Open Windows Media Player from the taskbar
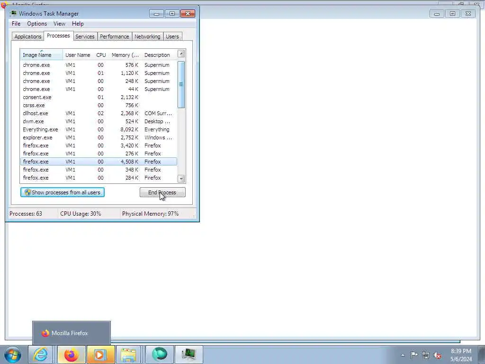Viewport: 485px width, 364px height. click(x=100, y=355)
